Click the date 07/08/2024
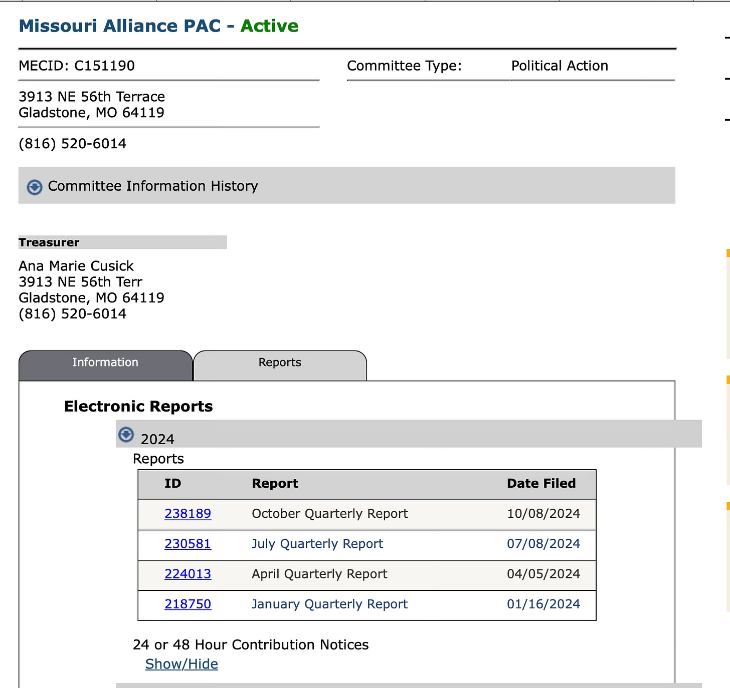 click(x=543, y=544)
